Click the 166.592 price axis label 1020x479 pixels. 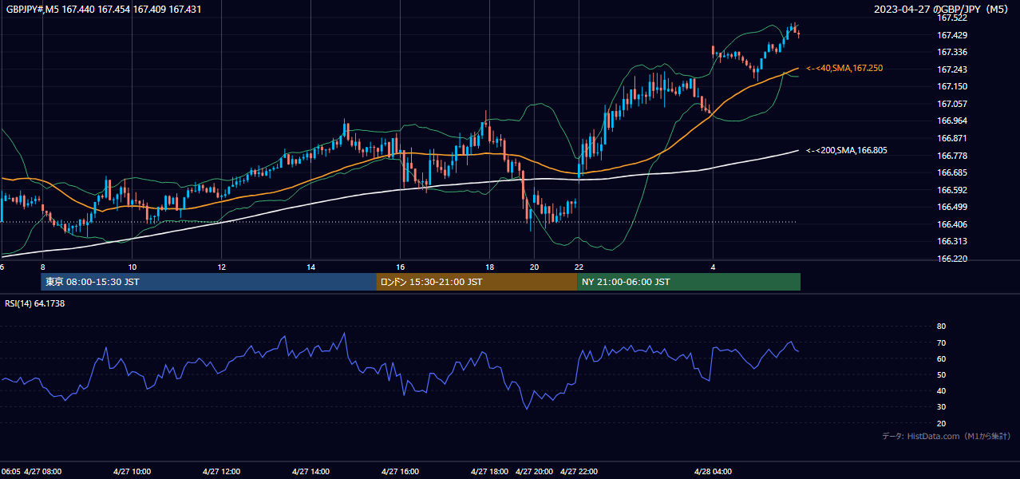(952, 190)
